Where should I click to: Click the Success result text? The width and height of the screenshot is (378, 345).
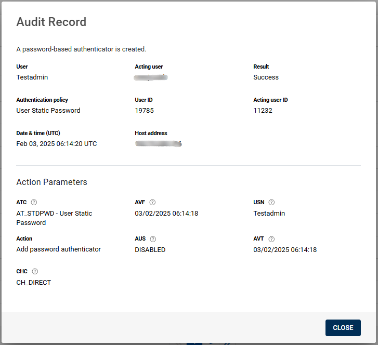pyautogui.click(x=266, y=77)
